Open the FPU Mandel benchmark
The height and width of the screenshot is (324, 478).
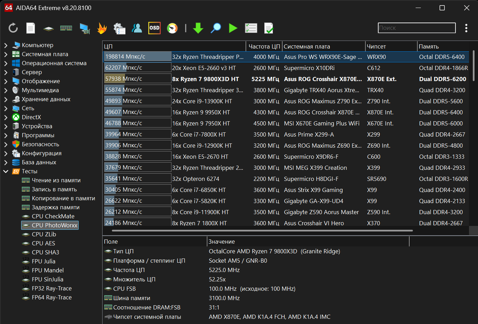coord(48,270)
